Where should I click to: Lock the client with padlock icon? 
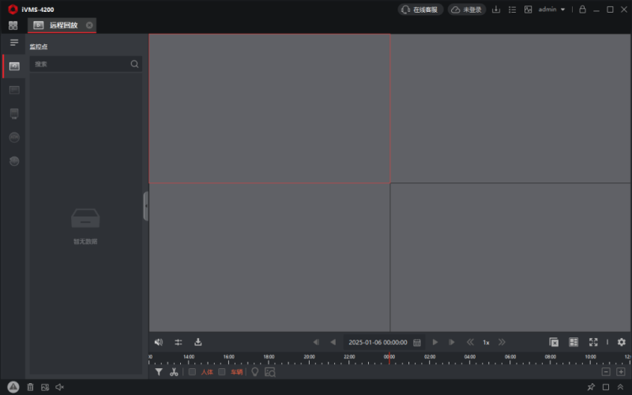coord(582,9)
